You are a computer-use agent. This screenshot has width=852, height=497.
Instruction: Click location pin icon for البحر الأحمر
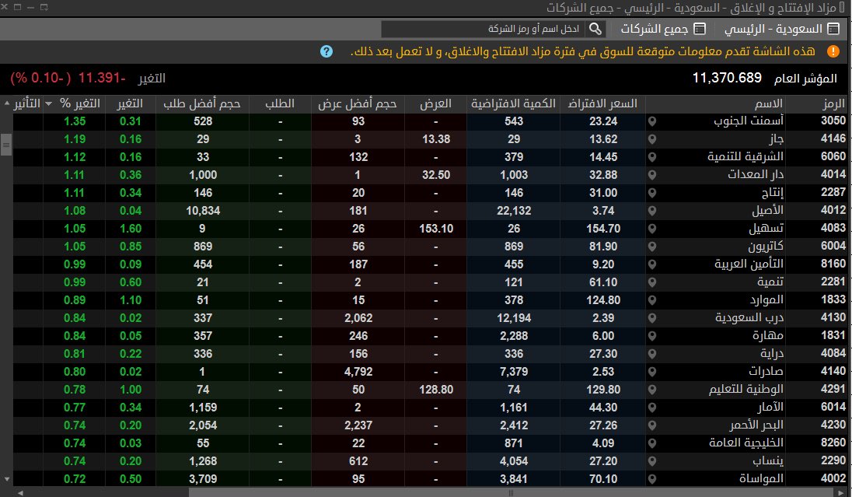(652, 425)
